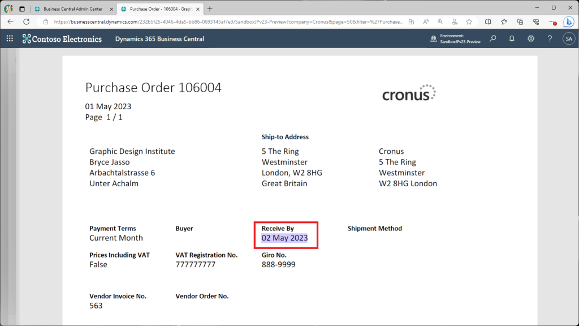This screenshot has height=326, width=579.
Task: Click the install app icon in address bar
Action: pyautogui.click(x=412, y=22)
